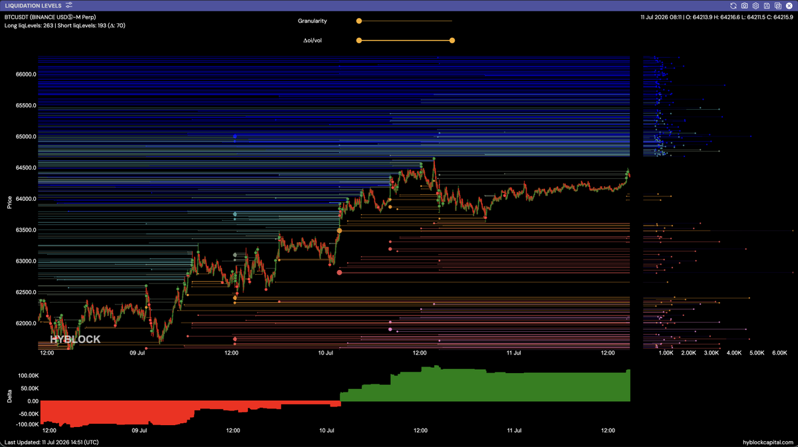
Task: Click the Granularity slider track
Action: (406, 21)
